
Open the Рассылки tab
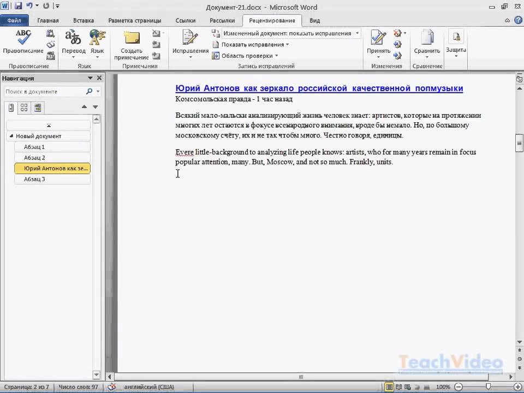222,20
